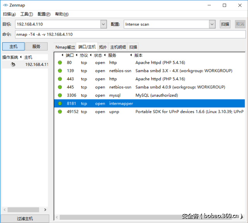Click 'open' state cell on port 49152 row
248x223 pixels.
pyautogui.click(x=100, y=112)
